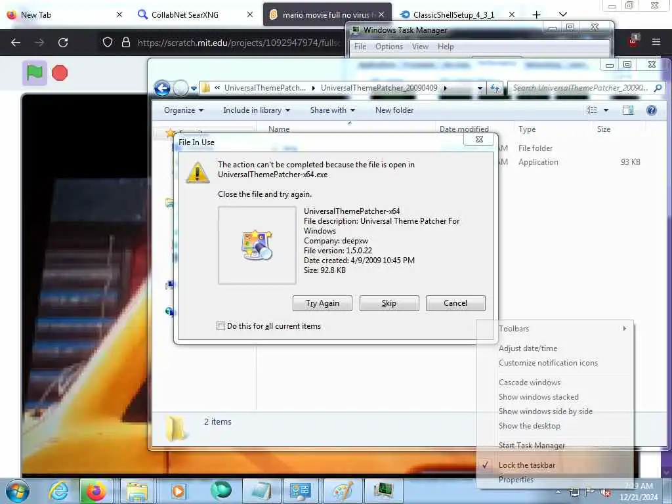672x504 pixels.
Task: Switch to the ClassicShellSetup_4_3_1 tab
Action: 457,14
